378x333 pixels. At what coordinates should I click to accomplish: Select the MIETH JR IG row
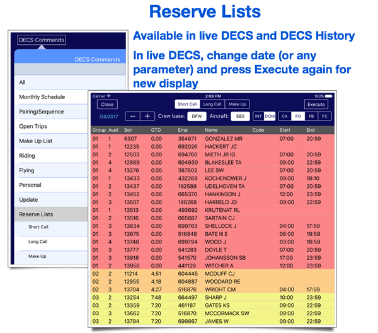[213, 155]
